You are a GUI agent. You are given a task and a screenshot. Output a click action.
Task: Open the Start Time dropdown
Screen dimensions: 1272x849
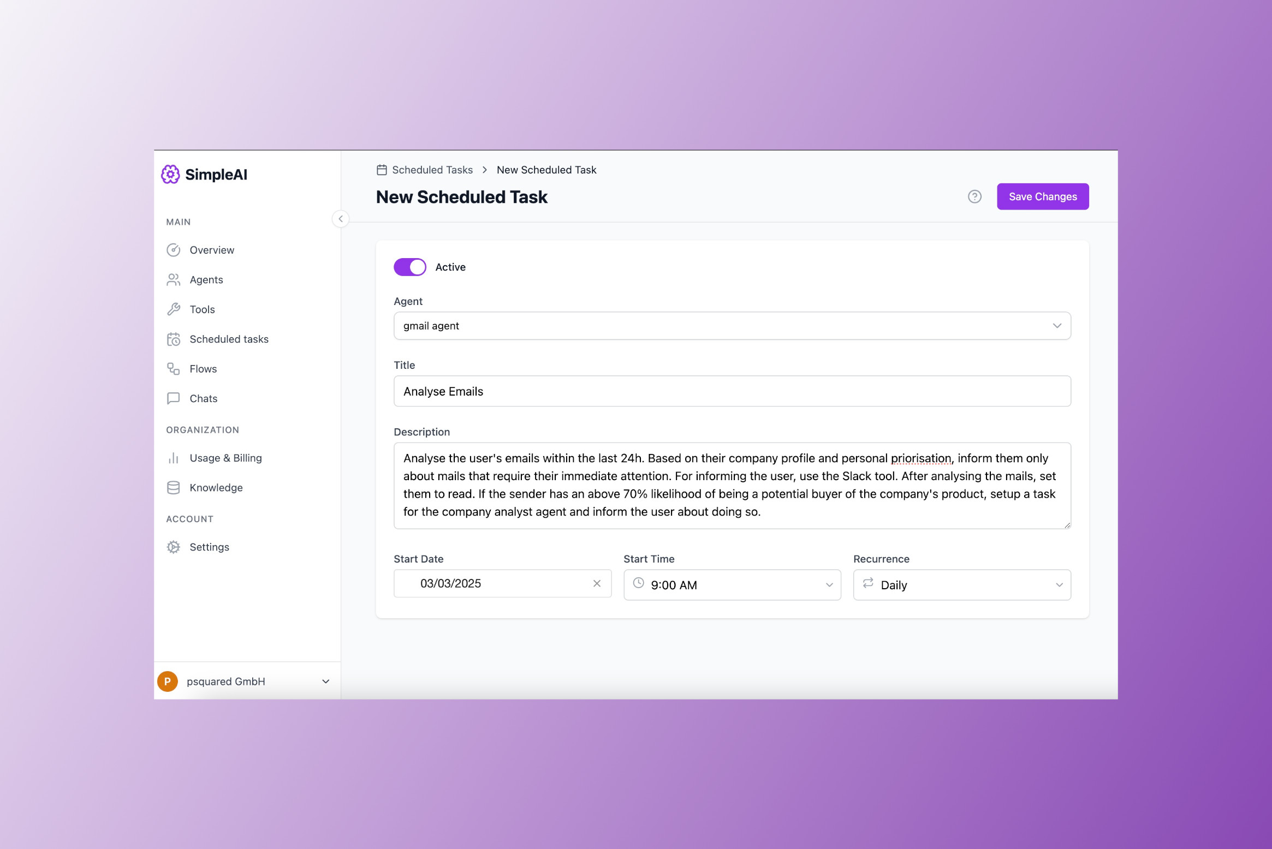point(732,585)
